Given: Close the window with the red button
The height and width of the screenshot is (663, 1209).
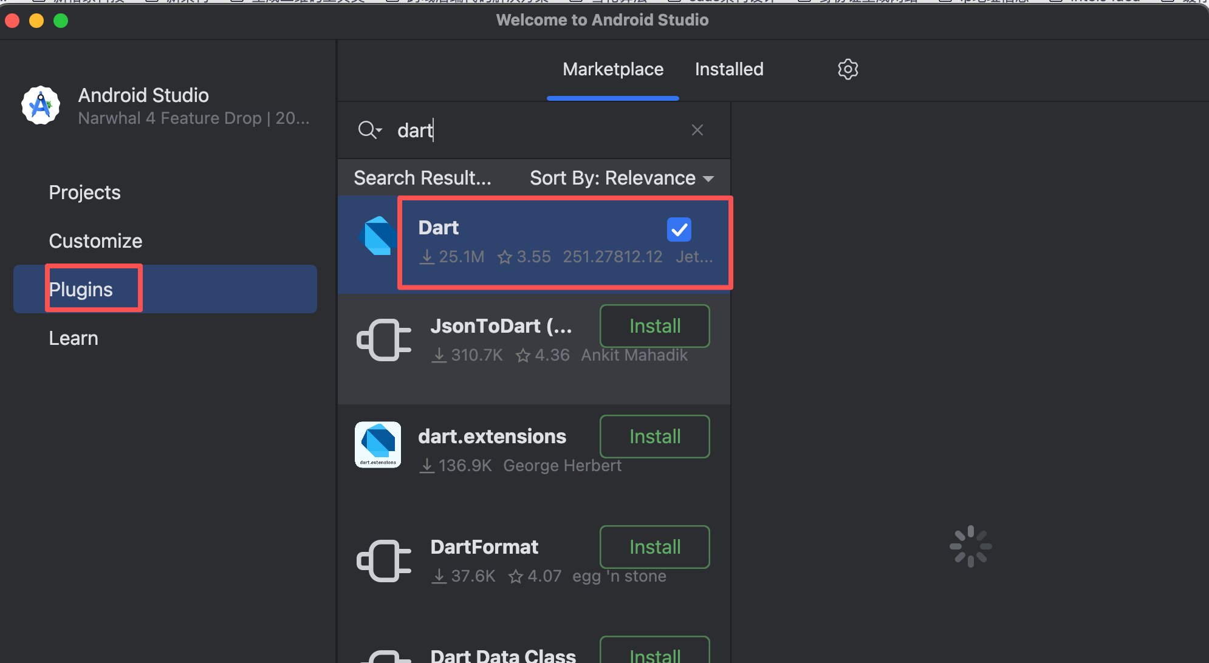Looking at the screenshot, I should point(12,21).
